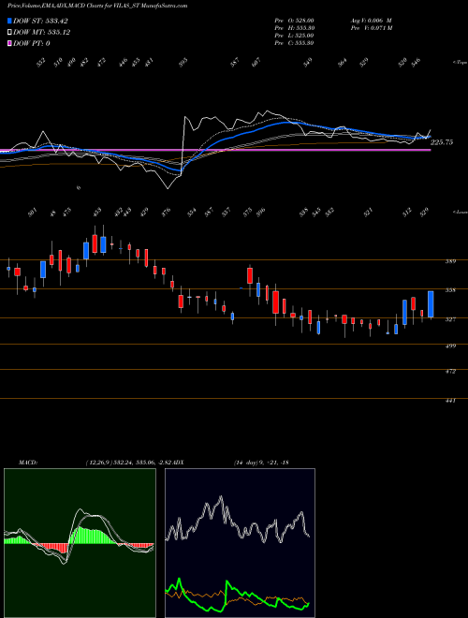Click the 327 level label on candlestick axis
The width and height of the screenshot is (468, 618).
coord(451,319)
